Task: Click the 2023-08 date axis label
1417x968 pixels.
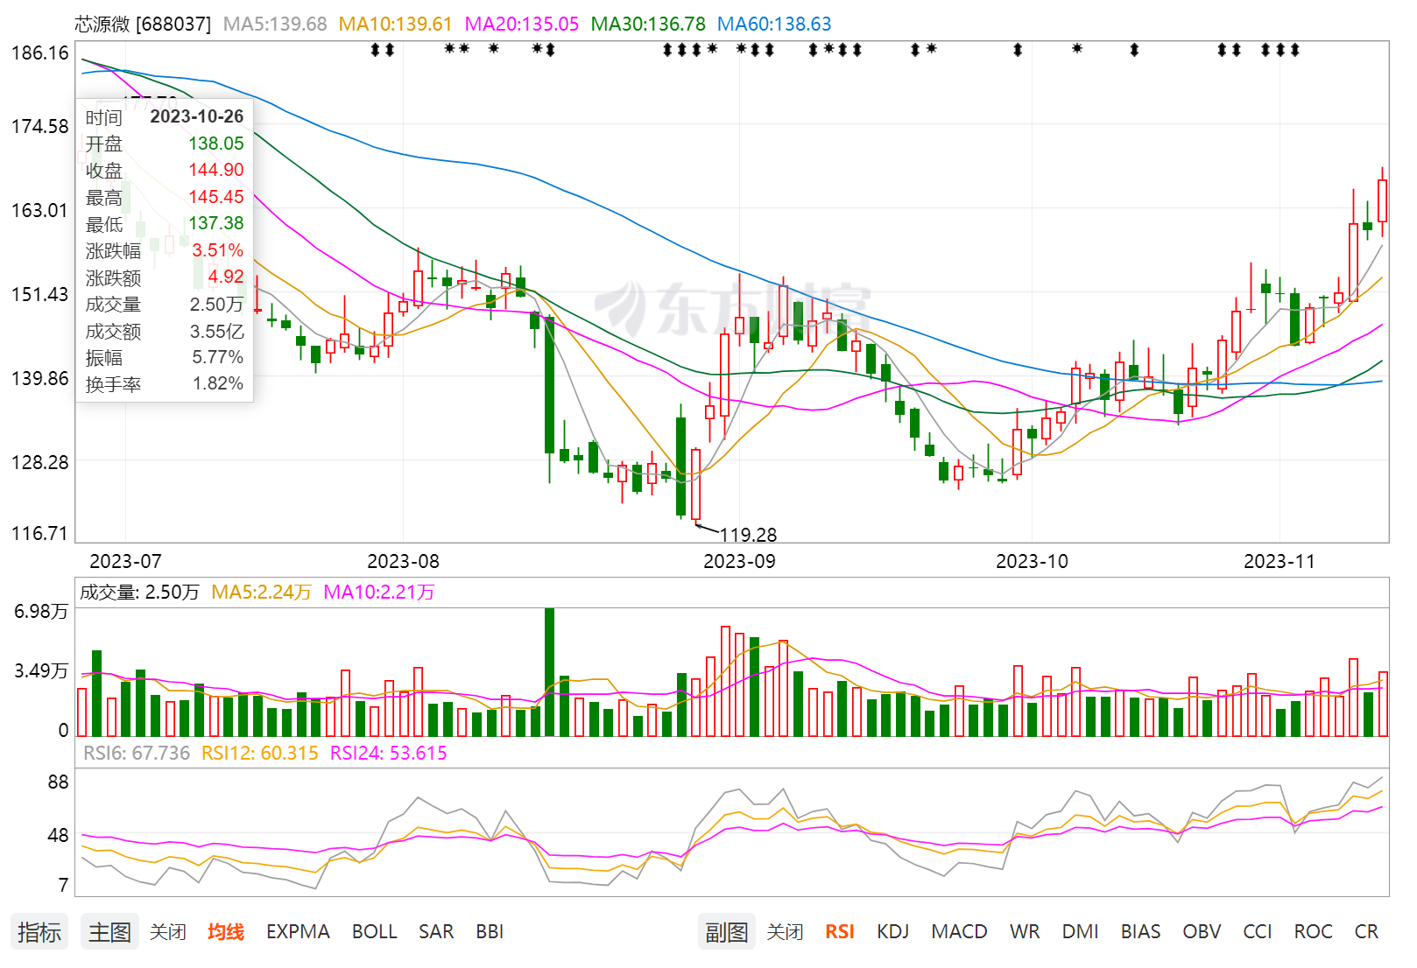Action: [403, 562]
